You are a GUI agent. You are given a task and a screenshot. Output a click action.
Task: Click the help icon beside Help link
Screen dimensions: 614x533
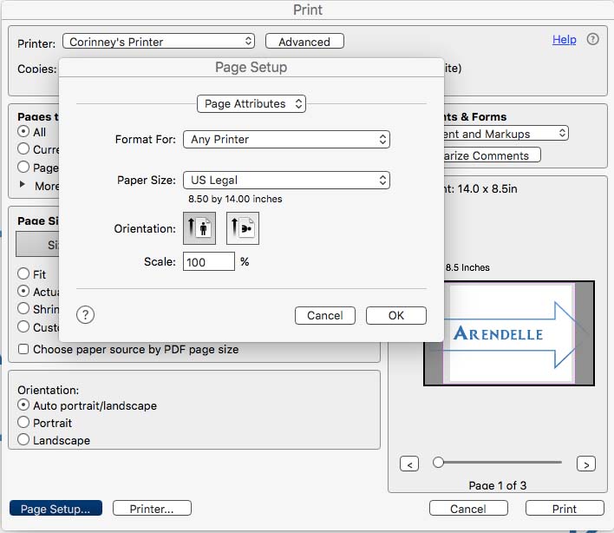tap(593, 40)
